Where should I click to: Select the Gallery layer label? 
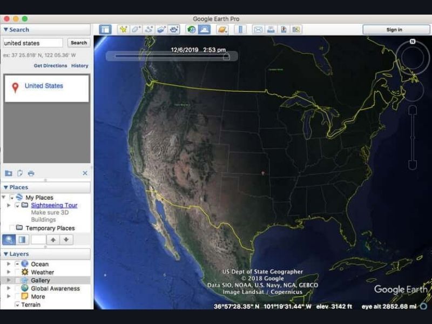[40, 280]
